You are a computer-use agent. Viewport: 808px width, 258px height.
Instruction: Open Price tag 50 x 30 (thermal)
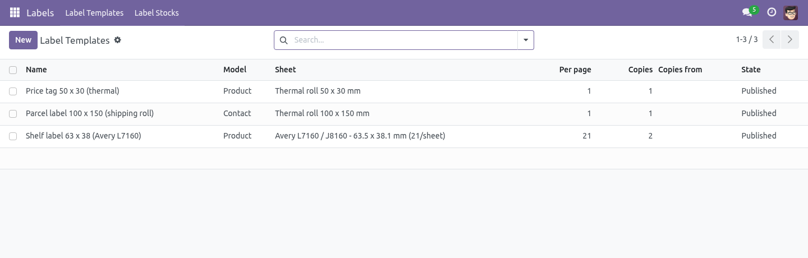click(x=72, y=91)
